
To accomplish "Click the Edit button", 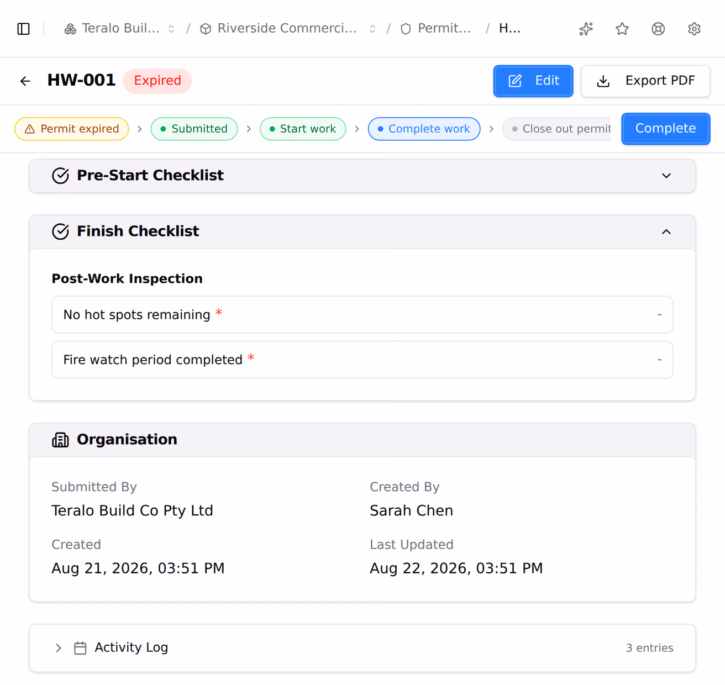I will click(533, 81).
